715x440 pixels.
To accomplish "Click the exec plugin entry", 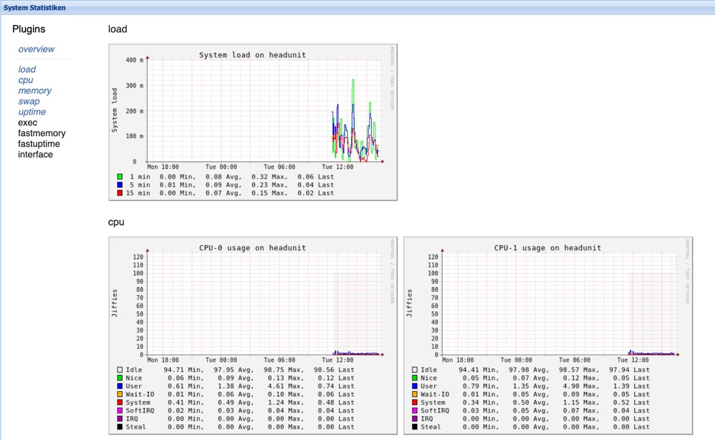I will click(x=27, y=123).
